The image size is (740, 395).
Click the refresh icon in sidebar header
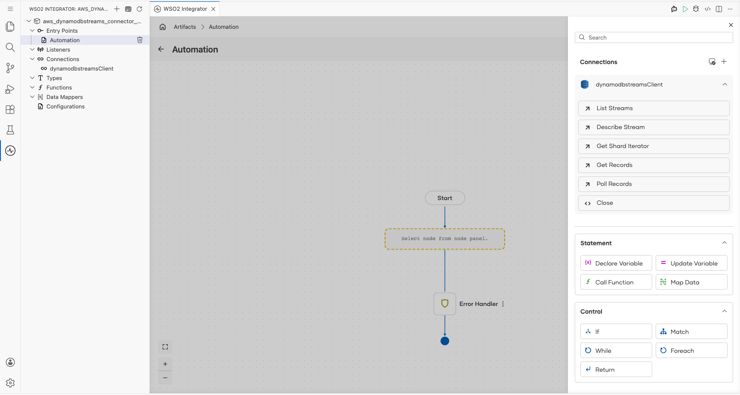tap(139, 9)
